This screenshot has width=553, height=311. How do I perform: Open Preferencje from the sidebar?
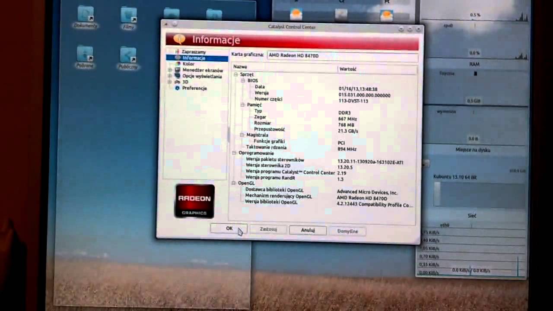point(194,88)
